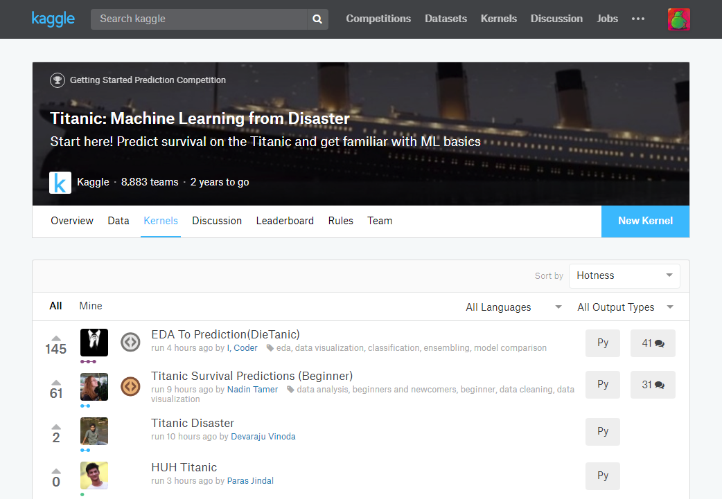Open comments via the speech bubble showing 41

click(652, 343)
